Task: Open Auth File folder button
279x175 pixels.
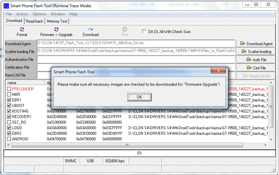Action: point(256,60)
